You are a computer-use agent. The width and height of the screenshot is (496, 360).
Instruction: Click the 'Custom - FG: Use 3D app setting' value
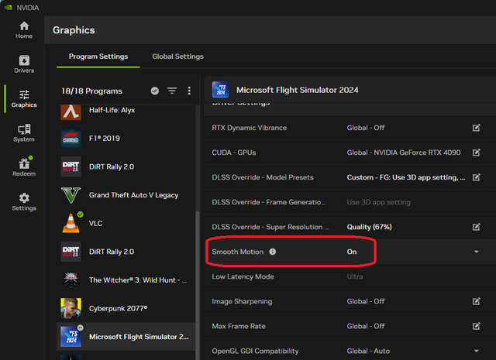click(x=406, y=177)
